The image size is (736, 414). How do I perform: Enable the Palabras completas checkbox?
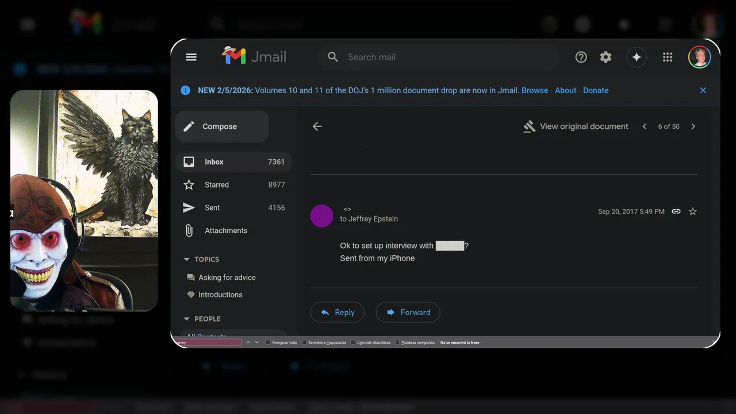pyautogui.click(x=397, y=342)
